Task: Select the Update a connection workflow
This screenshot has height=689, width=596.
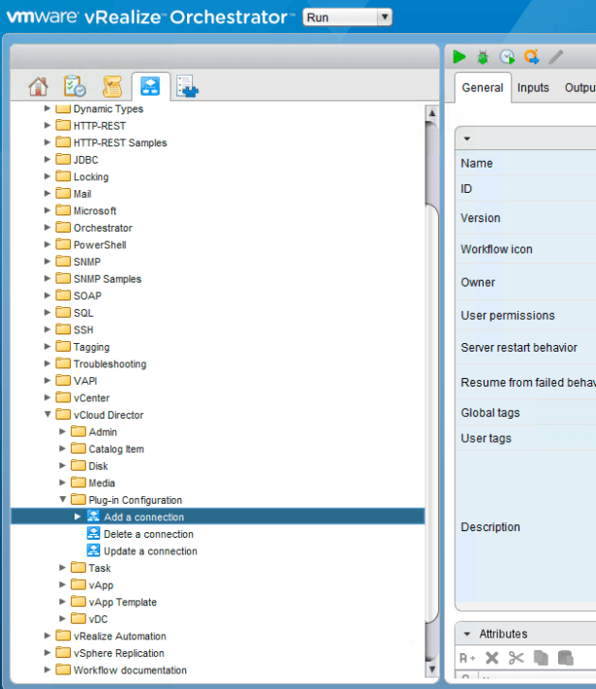Action: click(150, 551)
